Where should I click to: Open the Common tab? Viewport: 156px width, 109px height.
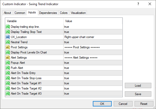pyautogui.click(x=20, y=13)
